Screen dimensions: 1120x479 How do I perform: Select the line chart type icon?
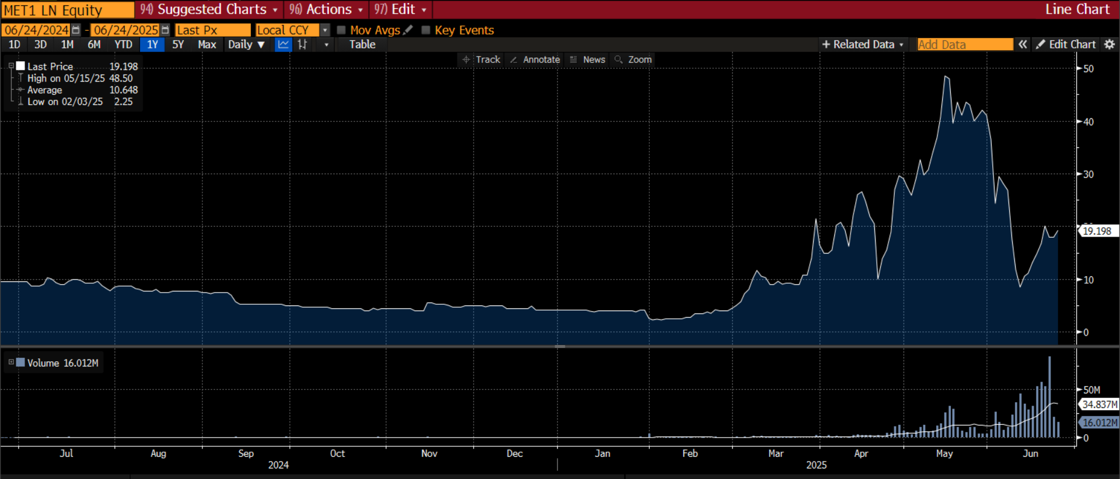[283, 44]
